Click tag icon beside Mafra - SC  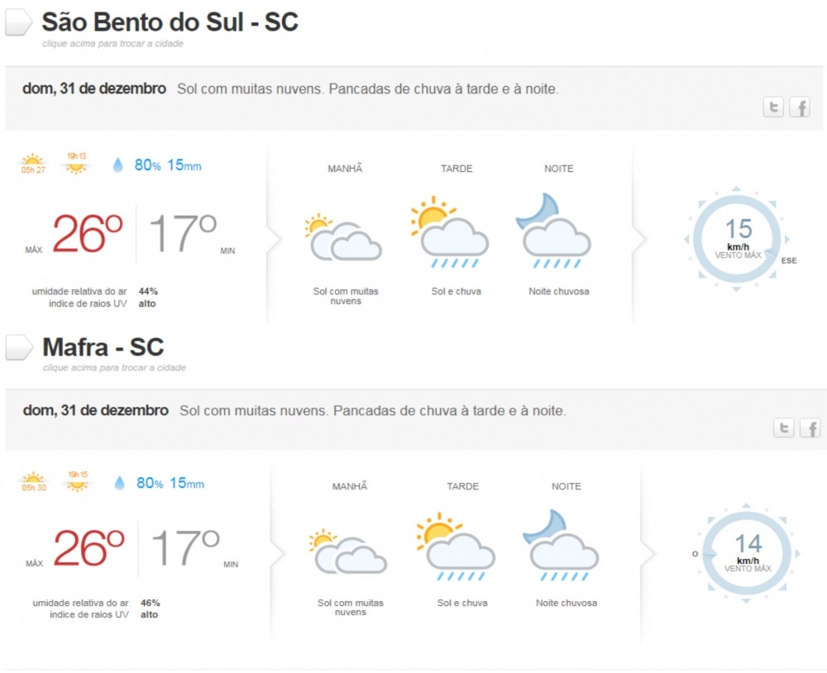18,347
